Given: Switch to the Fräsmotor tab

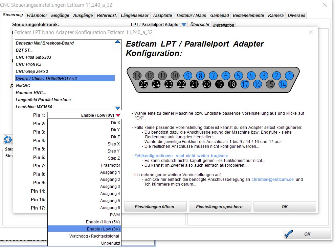Looking at the screenshot, I should [37, 15].
